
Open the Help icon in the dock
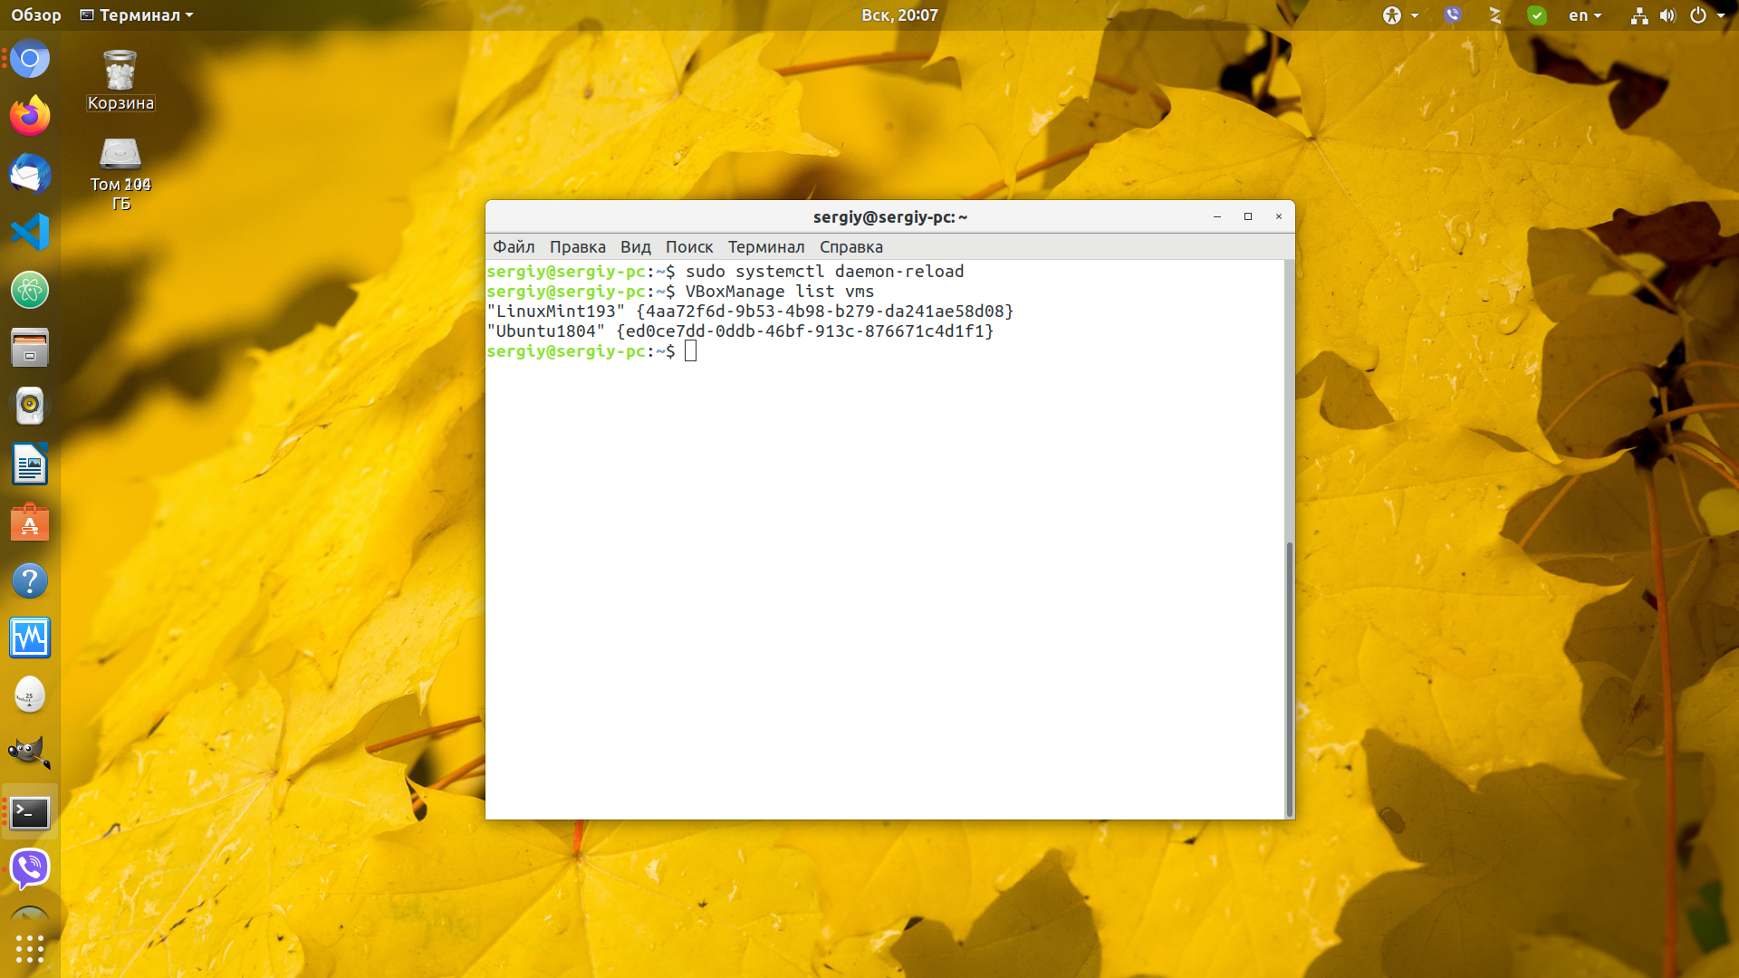[30, 580]
